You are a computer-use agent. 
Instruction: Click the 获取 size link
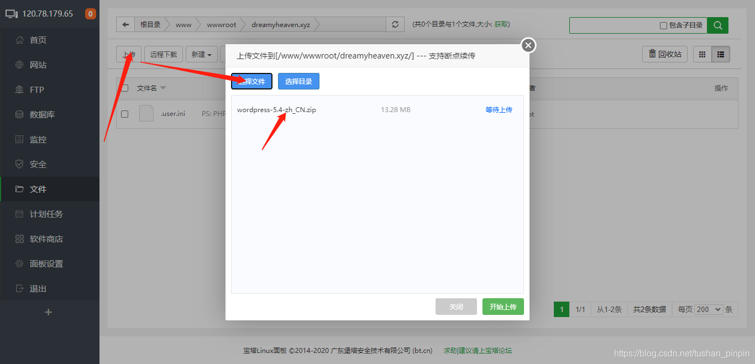(x=501, y=24)
